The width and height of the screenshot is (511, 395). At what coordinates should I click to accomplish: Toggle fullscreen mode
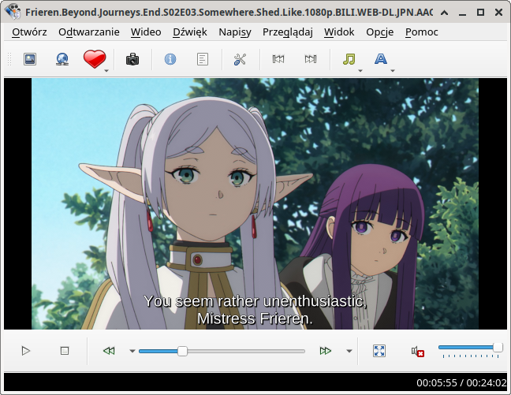(x=379, y=351)
